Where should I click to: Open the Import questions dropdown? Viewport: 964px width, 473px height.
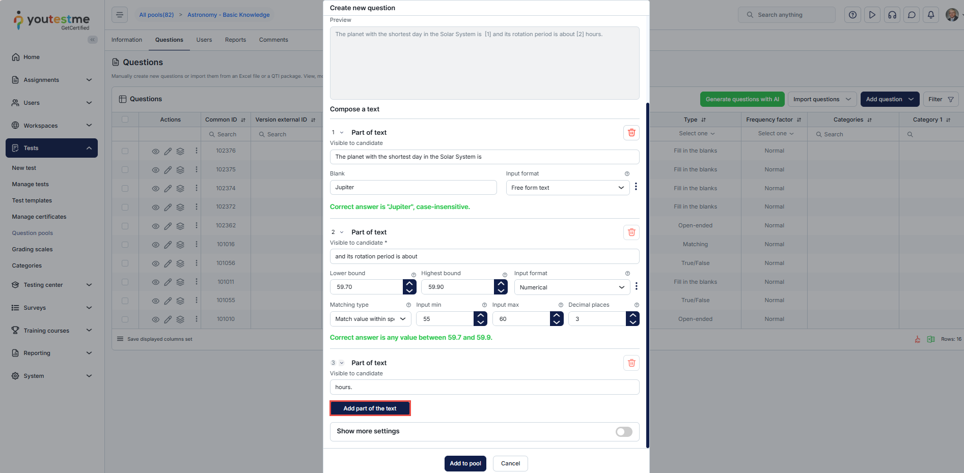pyautogui.click(x=822, y=99)
